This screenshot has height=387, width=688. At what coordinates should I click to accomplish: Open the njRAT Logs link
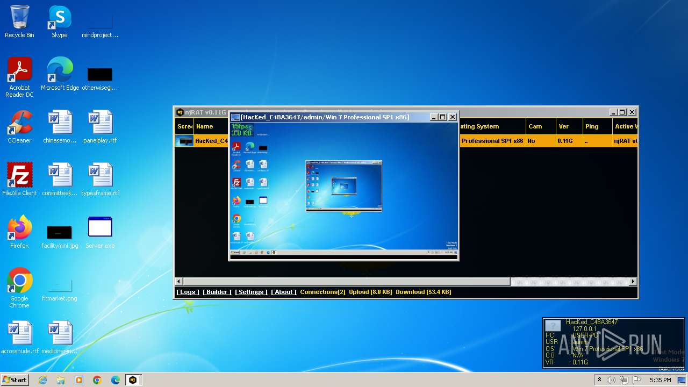188,292
